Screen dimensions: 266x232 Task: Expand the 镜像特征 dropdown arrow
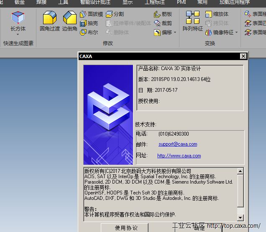236,32
